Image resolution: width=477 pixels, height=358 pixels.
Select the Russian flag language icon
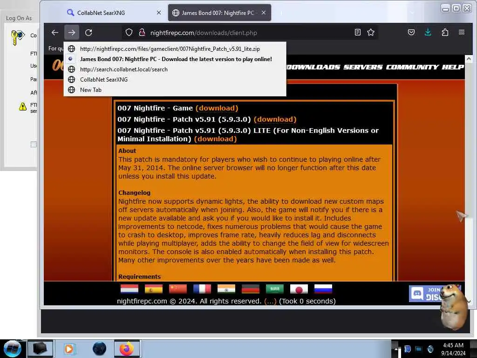(x=323, y=289)
